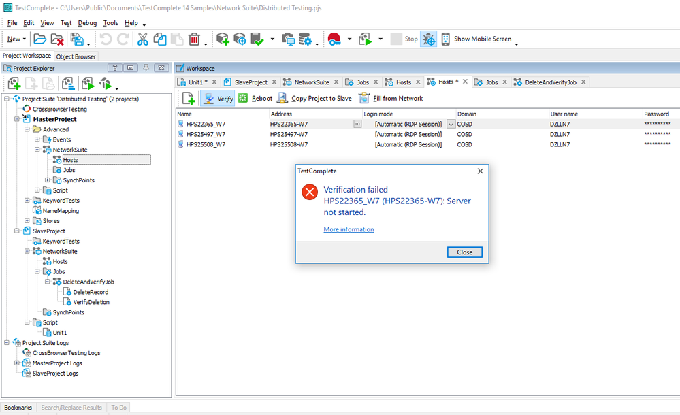Screen dimensions: 680x415
Task: Expand the KeywordTests node under MasterProject
Action: [27, 201]
